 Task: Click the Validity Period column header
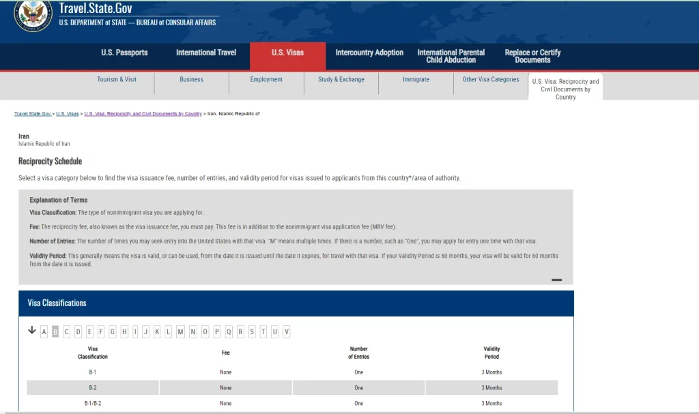click(x=491, y=353)
